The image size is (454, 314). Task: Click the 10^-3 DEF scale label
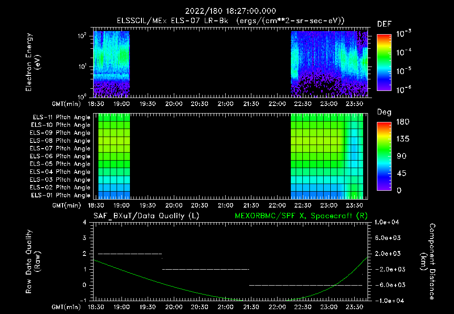point(403,34)
